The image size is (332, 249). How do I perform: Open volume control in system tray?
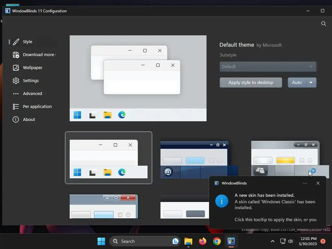[290, 241]
